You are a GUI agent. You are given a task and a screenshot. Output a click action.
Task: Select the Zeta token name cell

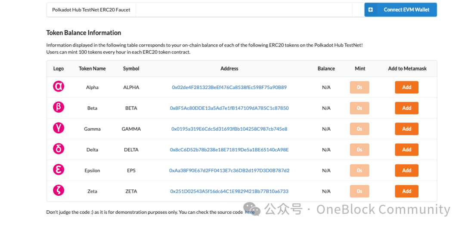(x=92, y=191)
